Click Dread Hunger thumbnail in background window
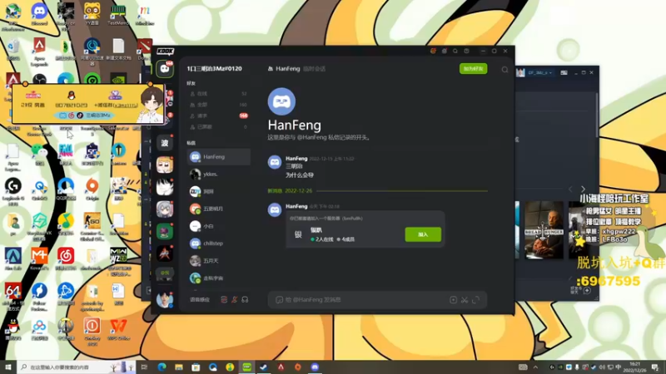Screen dimensions: 666x374 (544, 230)
